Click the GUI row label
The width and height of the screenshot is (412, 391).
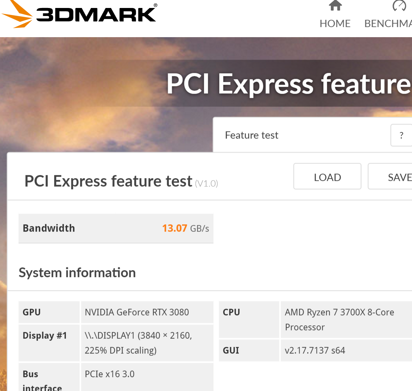click(x=231, y=351)
